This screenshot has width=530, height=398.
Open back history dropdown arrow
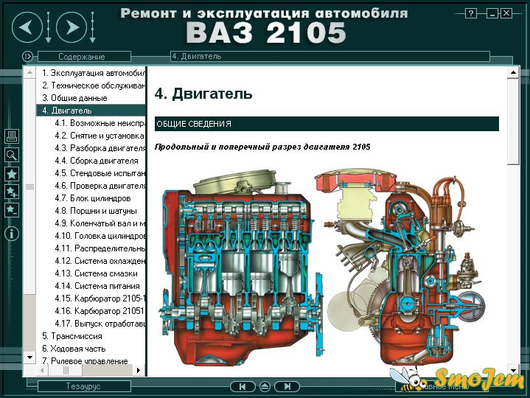pyautogui.click(x=48, y=27)
